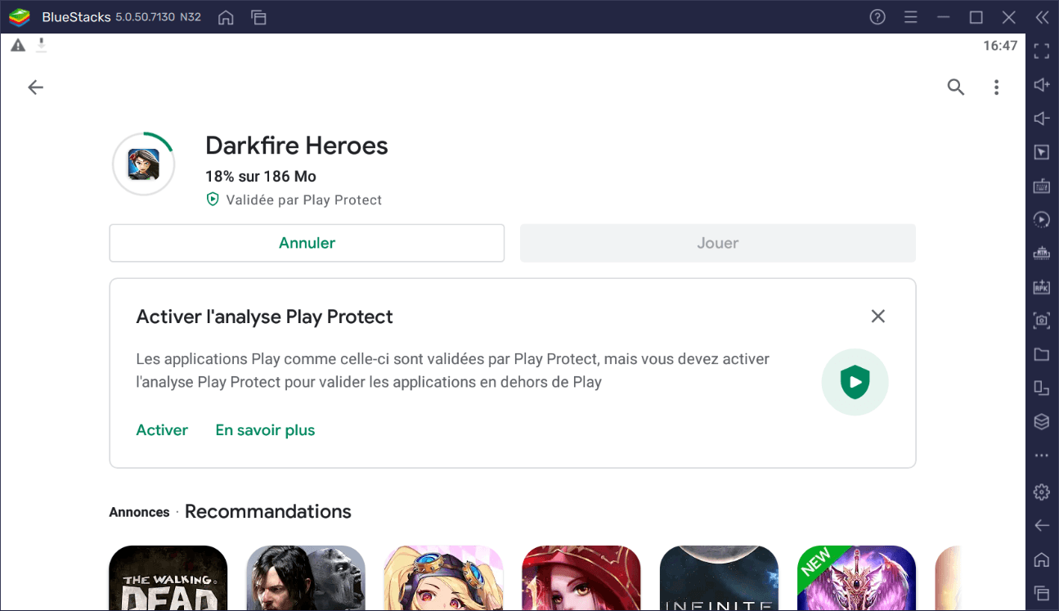
Task: Click the 16:47 clock
Action: pyautogui.click(x=1000, y=46)
